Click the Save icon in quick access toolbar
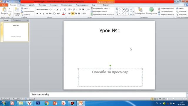Viewport: 188px width, 106px height. click(5, 1)
